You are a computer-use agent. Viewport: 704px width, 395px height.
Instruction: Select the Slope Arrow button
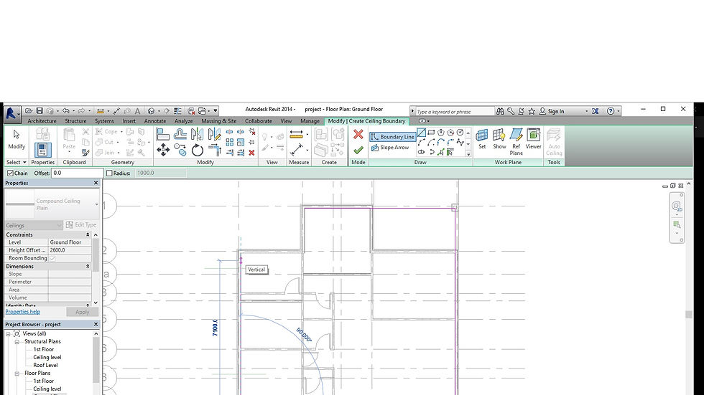point(390,148)
